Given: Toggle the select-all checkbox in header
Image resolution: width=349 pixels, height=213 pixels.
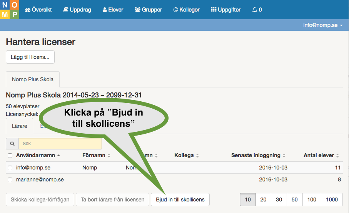Looking at the screenshot, I should click(10, 156).
